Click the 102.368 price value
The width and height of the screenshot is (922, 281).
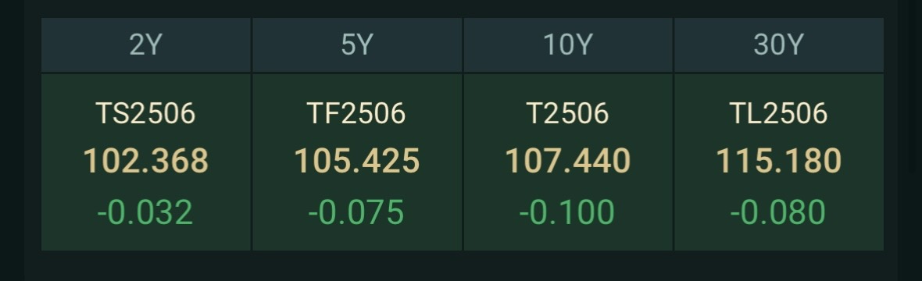146,161
